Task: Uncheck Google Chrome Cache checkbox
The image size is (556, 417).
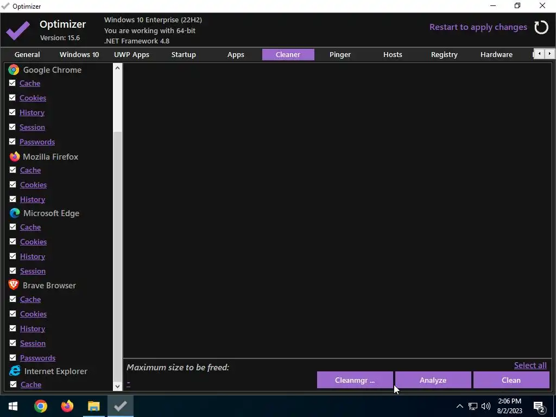Action: [x=12, y=83]
